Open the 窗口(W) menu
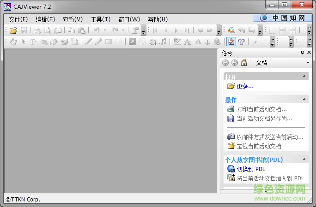316x207 pixels. coord(129,19)
